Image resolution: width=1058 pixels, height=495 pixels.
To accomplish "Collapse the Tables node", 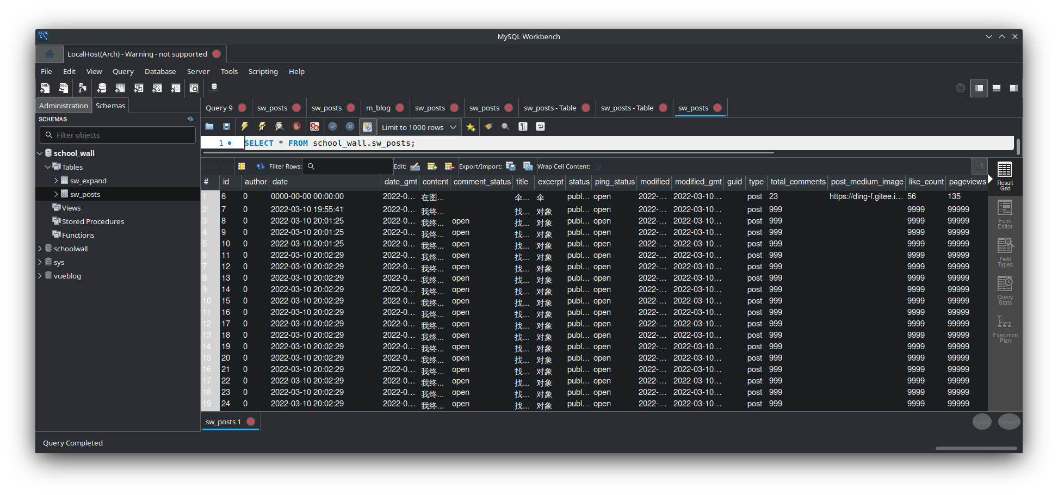I will click(x=48, y=167).
